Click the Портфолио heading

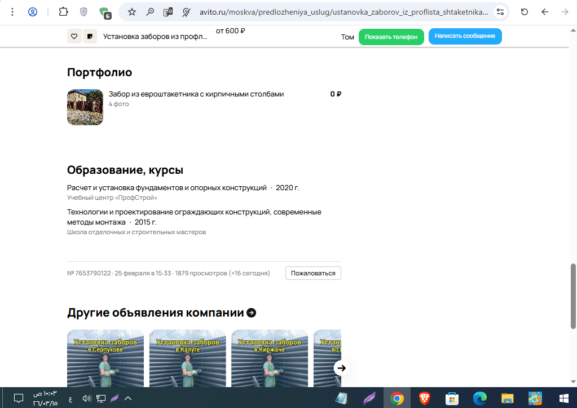tap(99, 72)
